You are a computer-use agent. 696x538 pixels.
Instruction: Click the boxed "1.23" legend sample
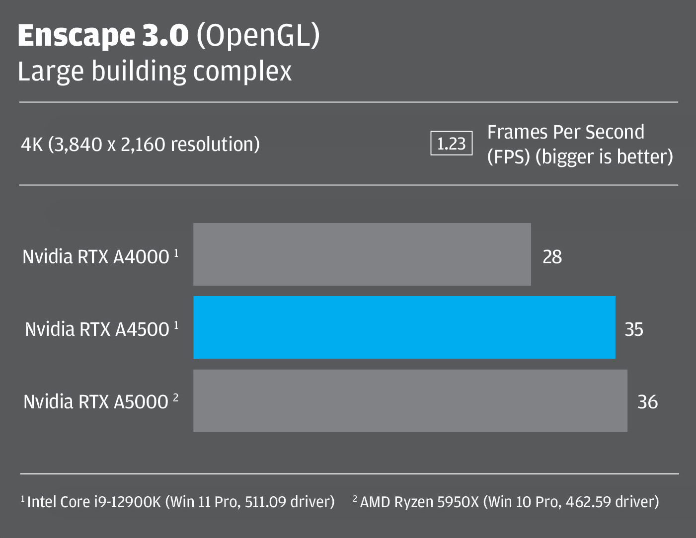(x=451, y=144)
